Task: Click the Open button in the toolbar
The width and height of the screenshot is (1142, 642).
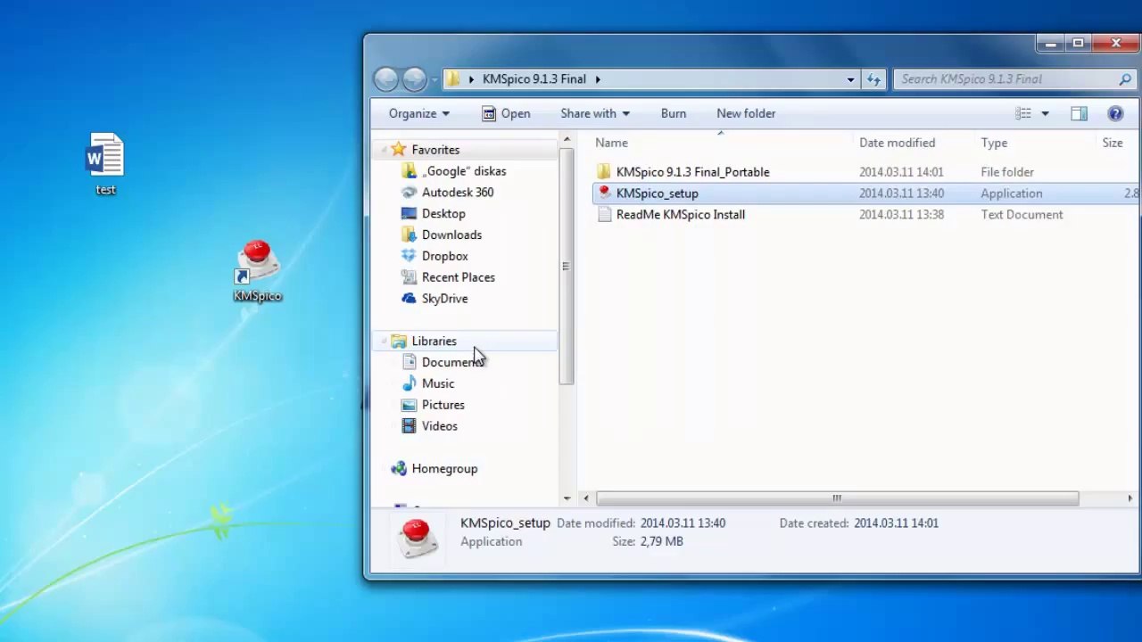Action: click(x=506, y=113)
